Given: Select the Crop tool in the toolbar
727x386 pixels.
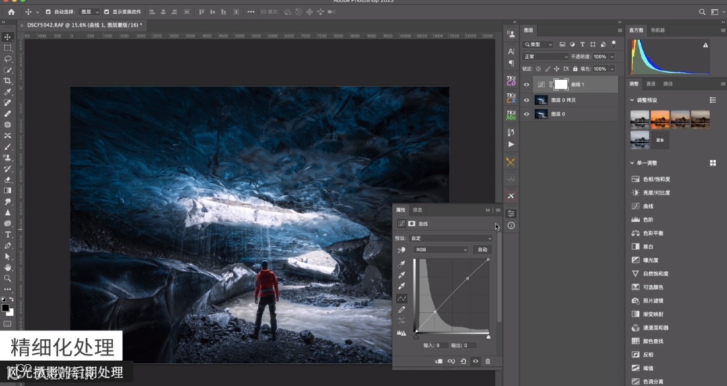Looking at the screenshot, I should tap(7, 81).
